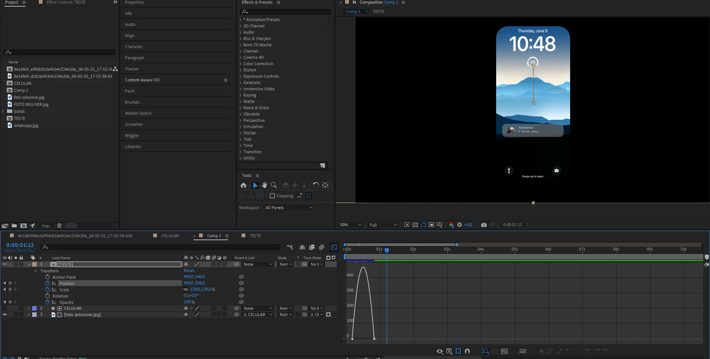Click the shy layers hide icon
710x359 pixels.
tap(302, 247)
